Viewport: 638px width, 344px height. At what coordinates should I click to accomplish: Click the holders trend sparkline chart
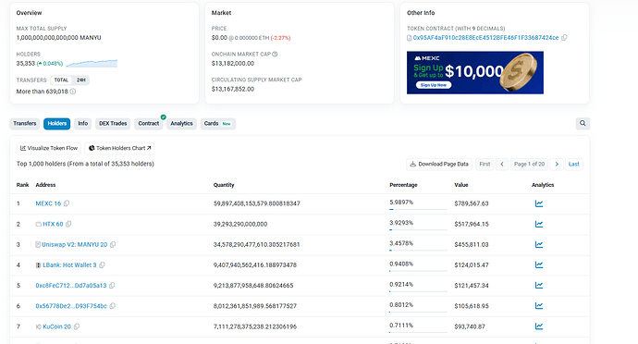pos(92,63)
